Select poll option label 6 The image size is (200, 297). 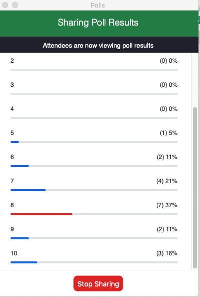12,157
